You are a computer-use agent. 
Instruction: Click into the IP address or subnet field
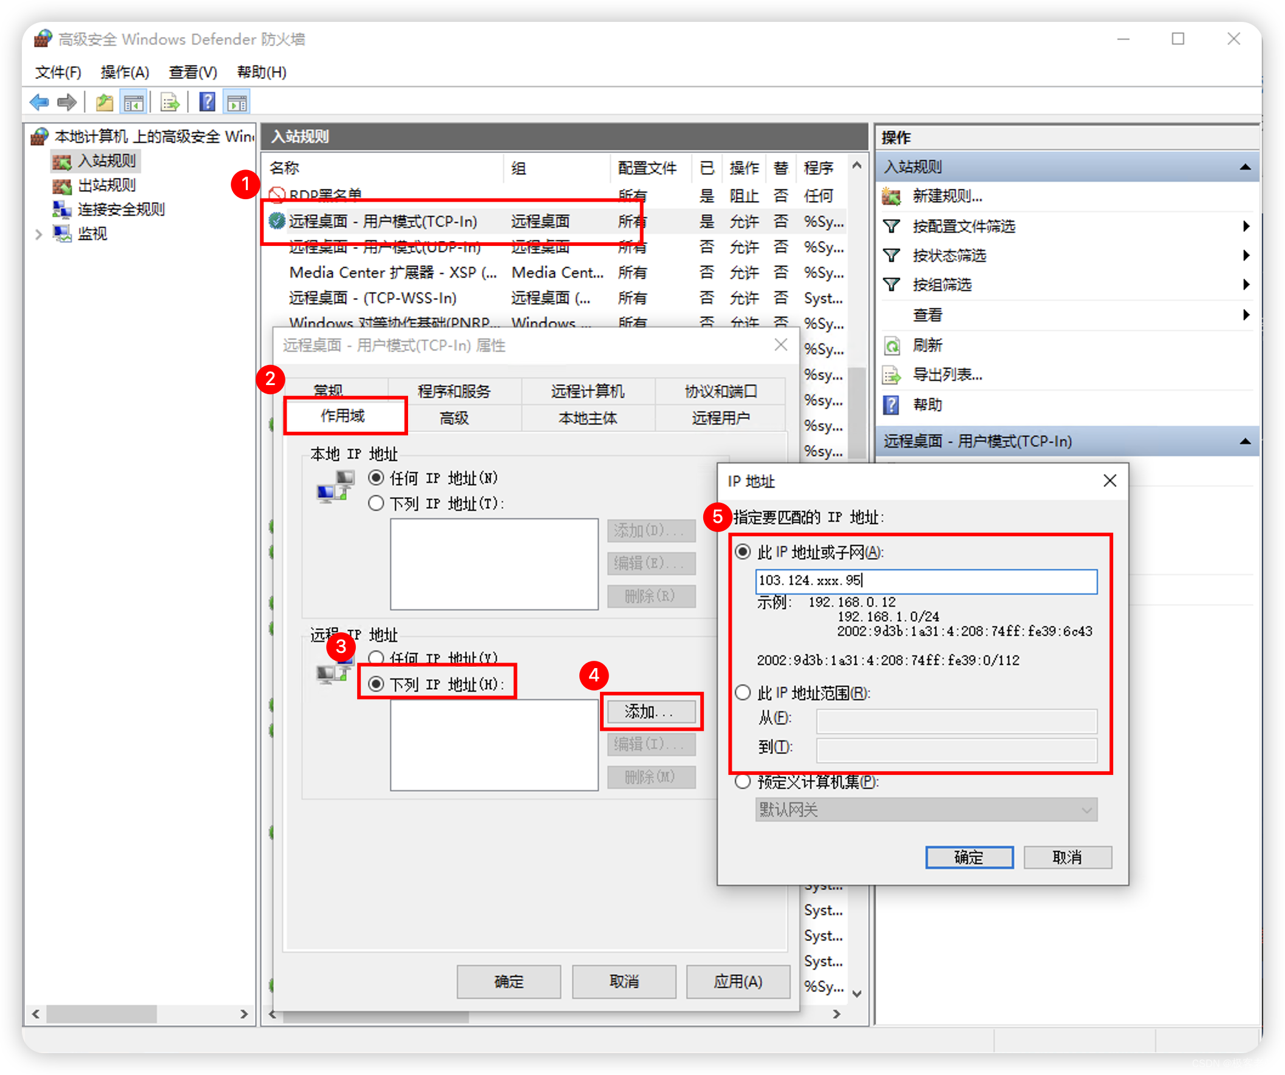pyautogui.click(x=927, y=581)
